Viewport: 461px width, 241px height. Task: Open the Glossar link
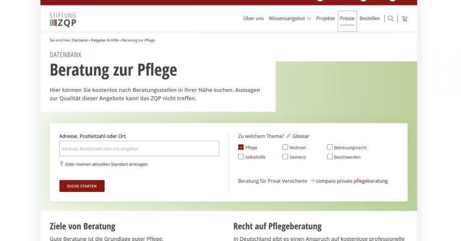click(301, 136)
